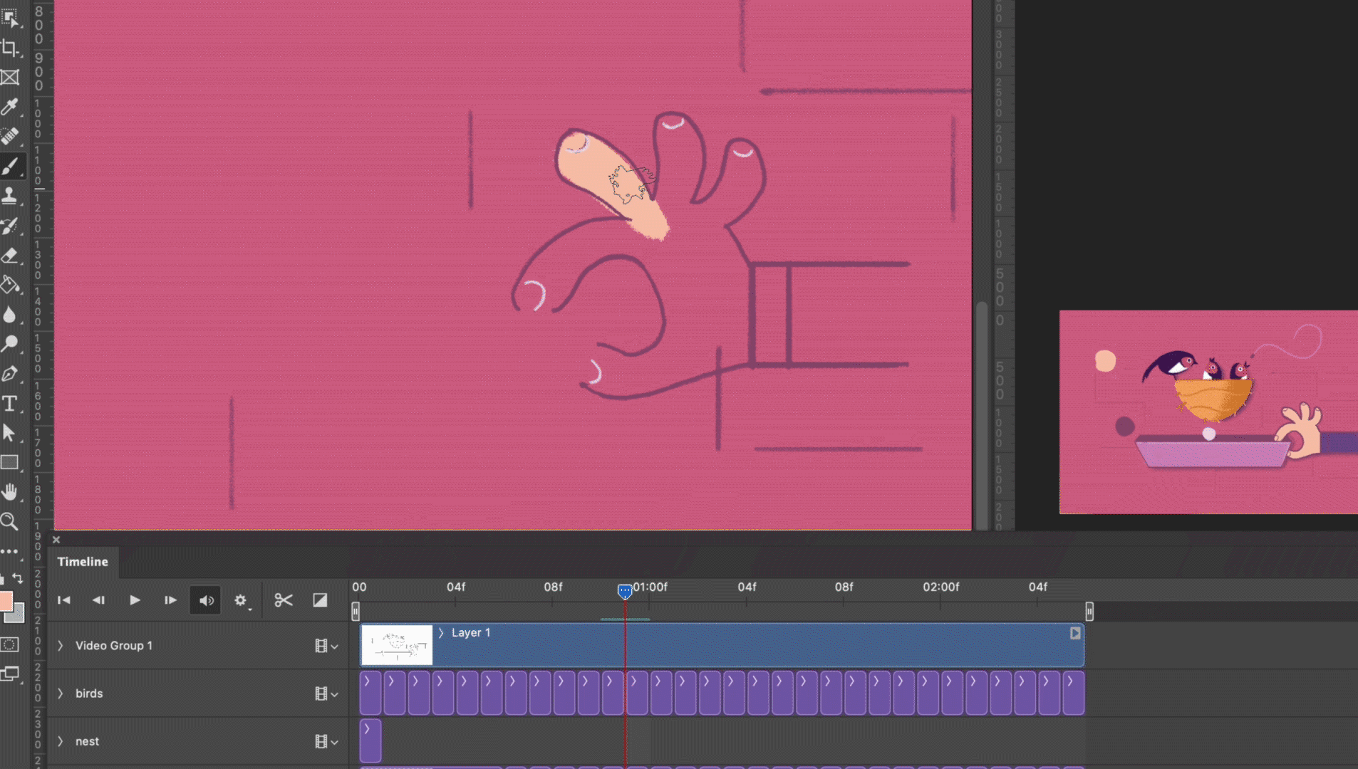Select the Zoom tool
Screen dimensions: 1358x769
pyautogui.click(x=10, y=522)
